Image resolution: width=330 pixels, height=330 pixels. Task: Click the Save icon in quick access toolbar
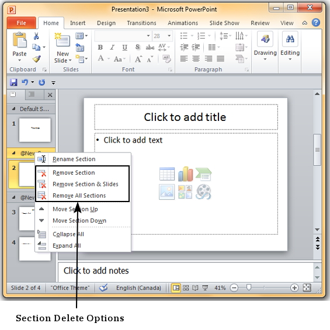coord(13,82)
